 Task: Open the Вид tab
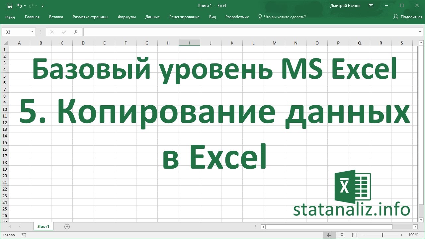tap(212, 17)
